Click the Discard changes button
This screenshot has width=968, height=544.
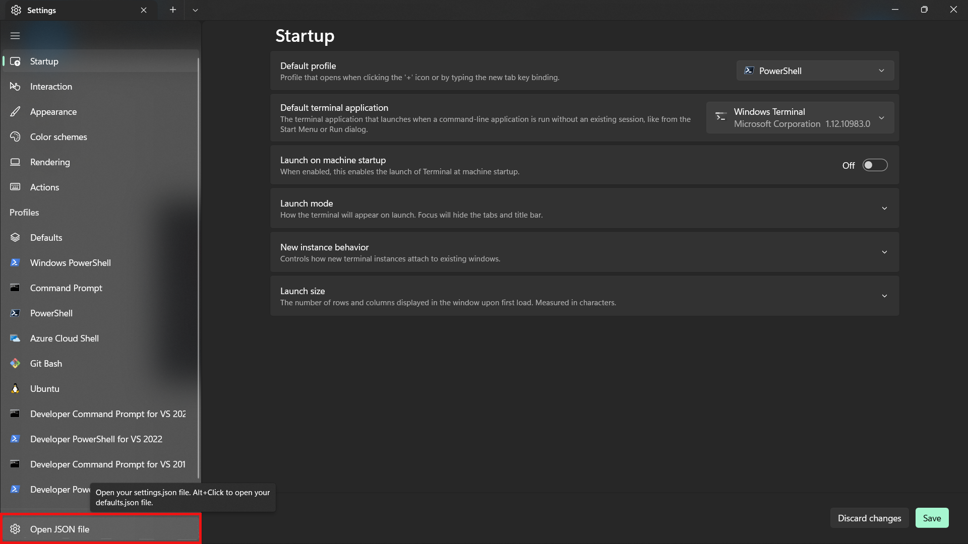coord(869,518)
